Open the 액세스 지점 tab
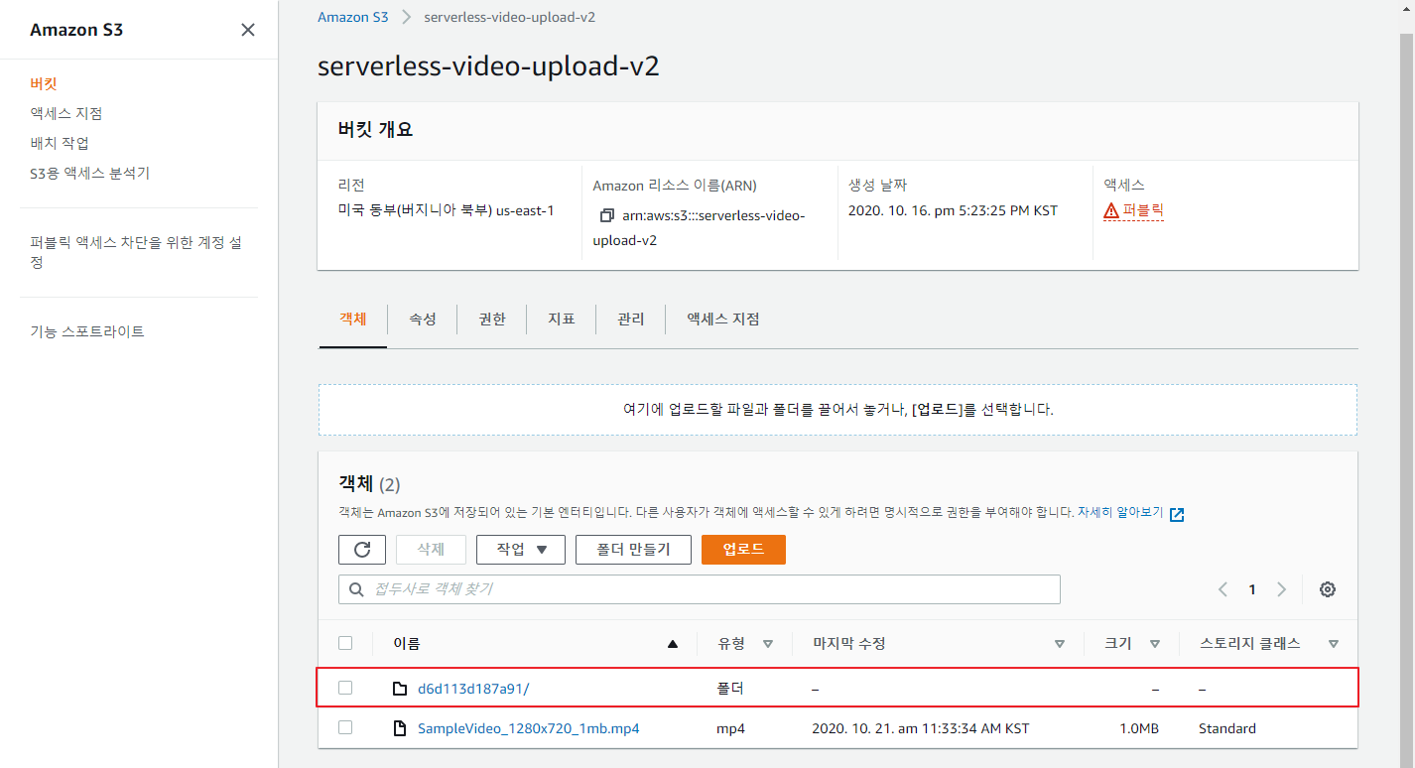The image size is (1415, 768). pos(723,320)
